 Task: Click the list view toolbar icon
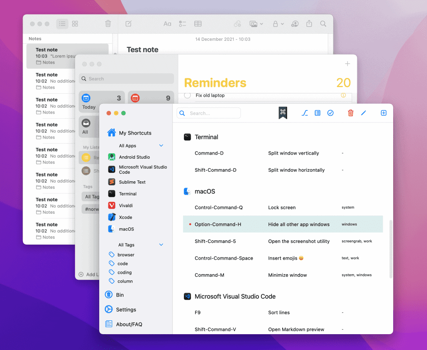[317, 113]
